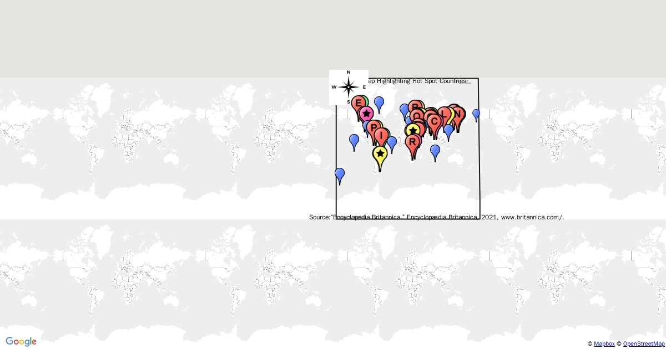Click the red marker labeled R below the yellow star

pyautogui.click(x=412, y=141)
